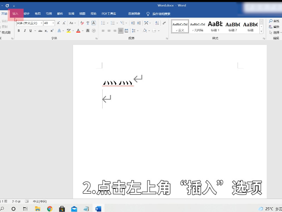Click Replace (替换) in Editing group
This screenshot has height=212, width=282.
pos(274,27)
